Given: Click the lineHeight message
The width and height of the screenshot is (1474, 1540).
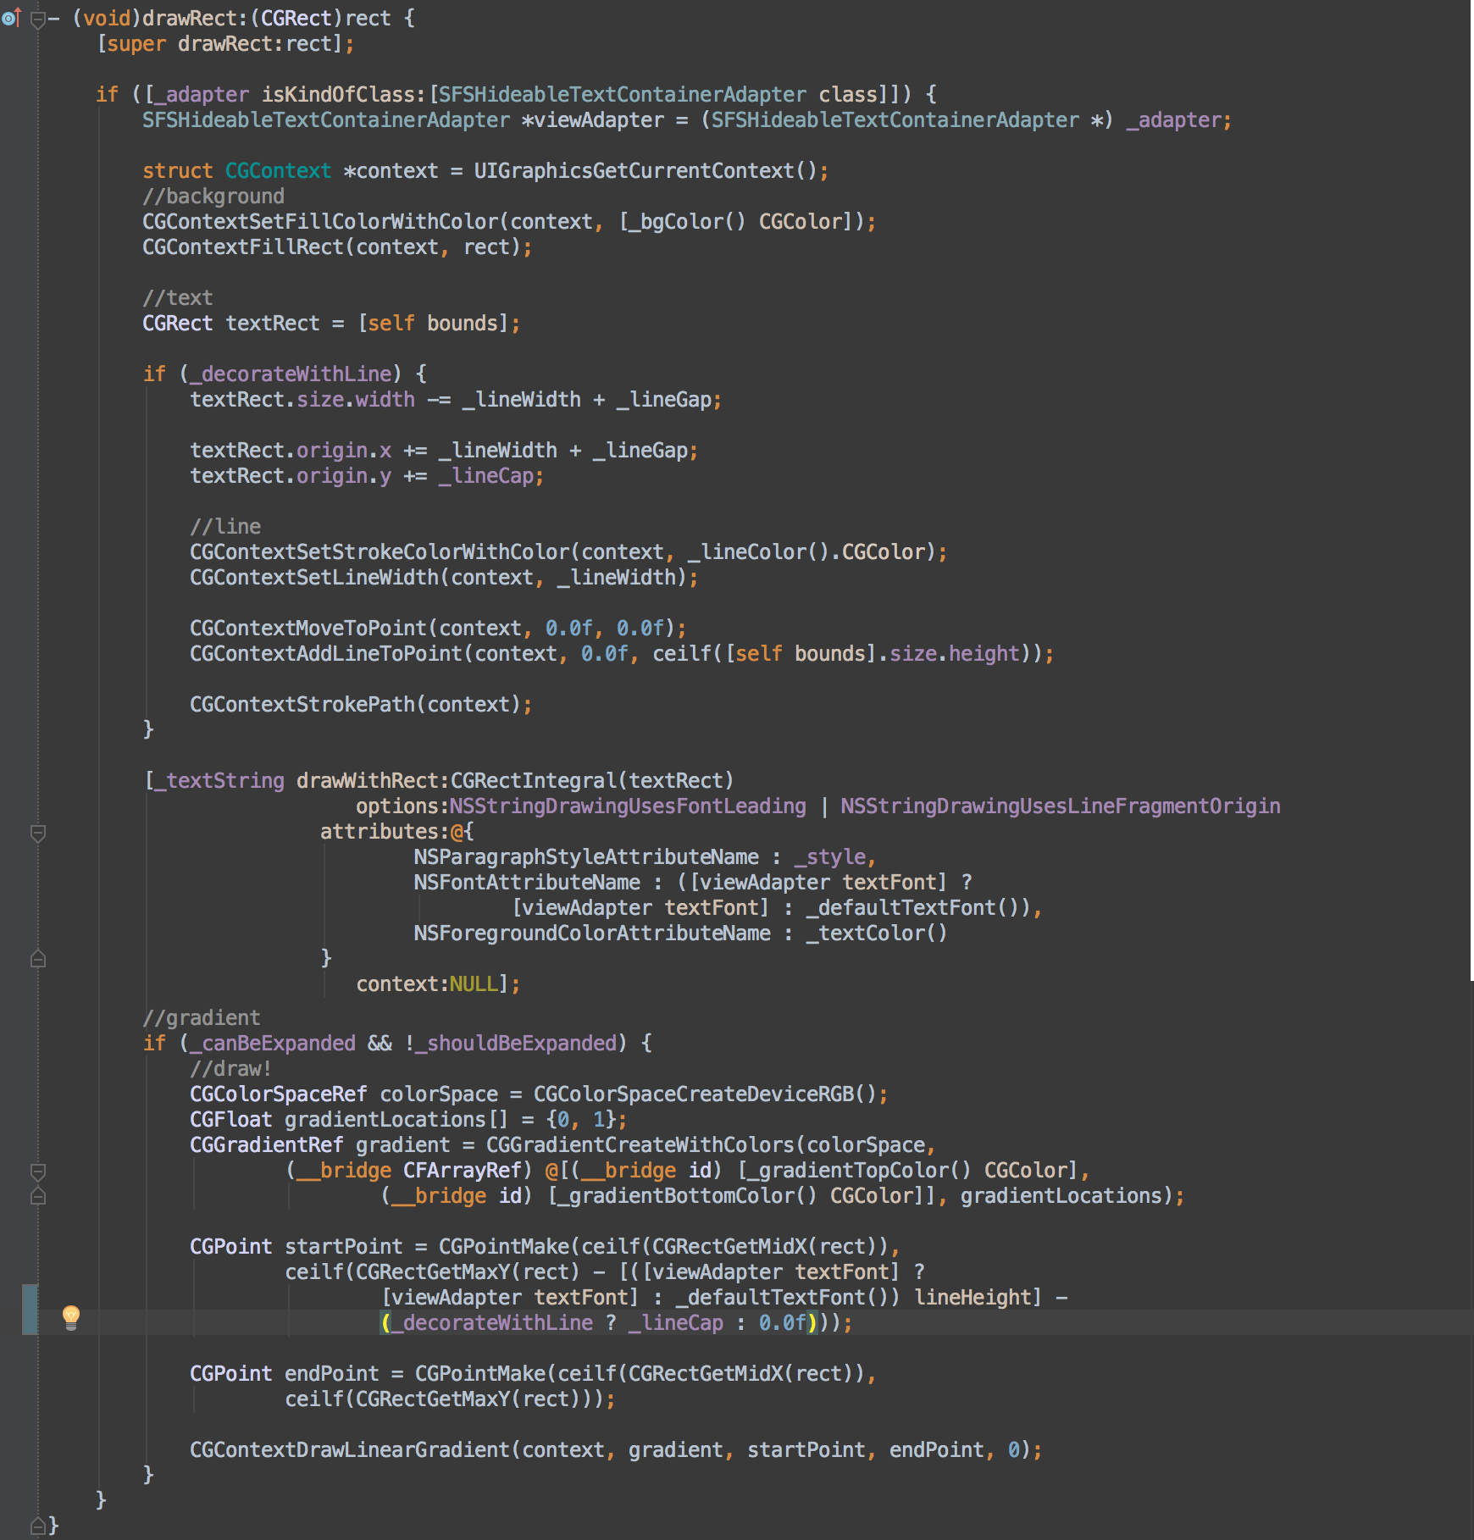Looking at the screenshot, I should tap(972, 1298).
